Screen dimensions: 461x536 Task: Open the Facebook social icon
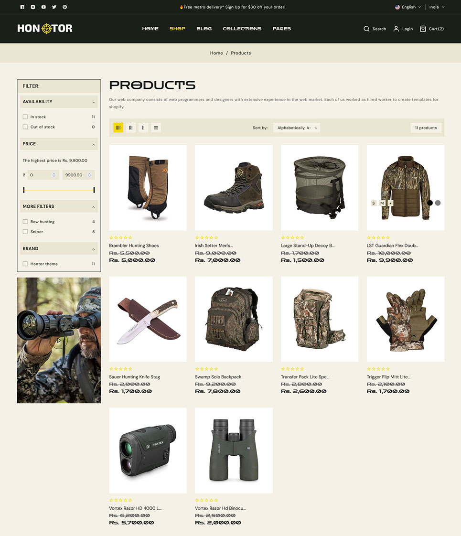coord(22,7)
